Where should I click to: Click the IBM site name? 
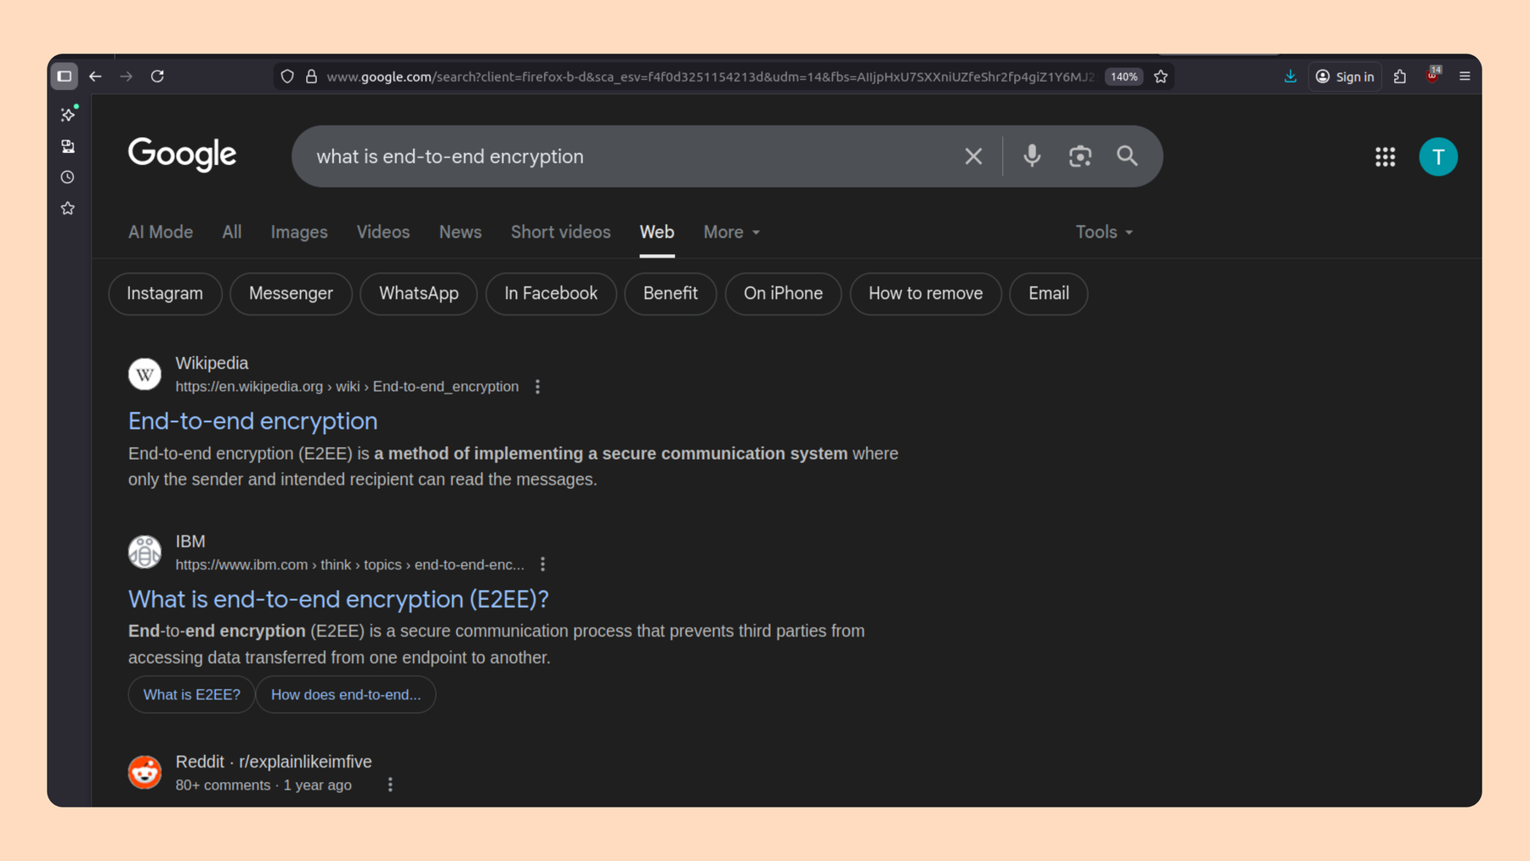pyautogui.click(x=190, y=541)
